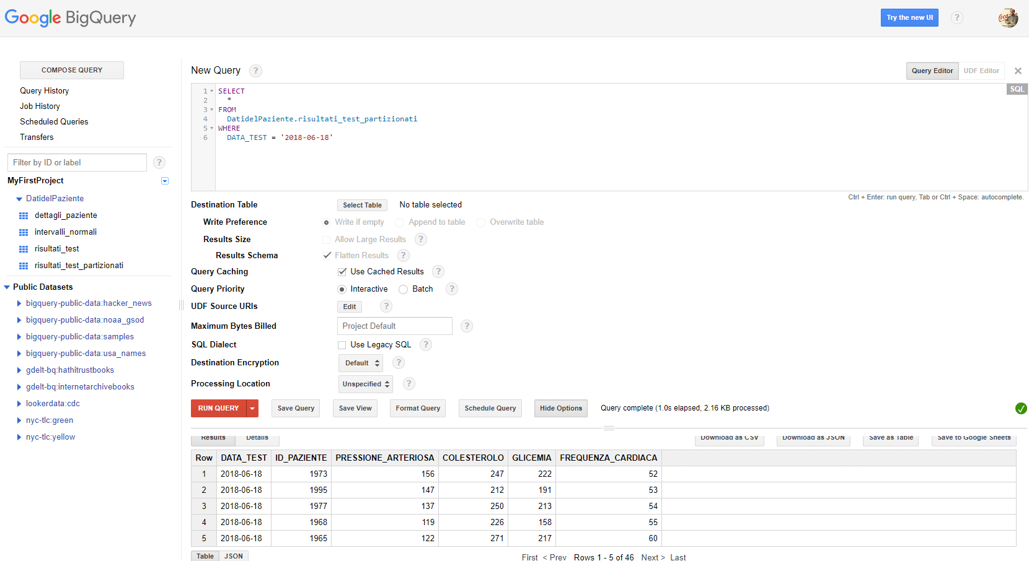1029x561 pixels.
Task: Open help for Query Priority
Action: coord(452,289)
